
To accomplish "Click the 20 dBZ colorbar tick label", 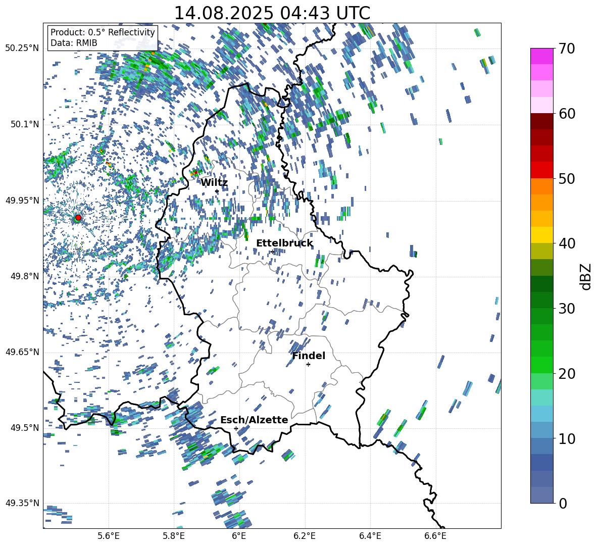I will [567, 374].
